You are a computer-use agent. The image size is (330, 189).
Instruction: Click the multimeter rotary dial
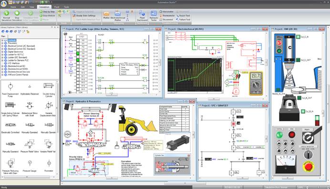[x=256, y=85]
